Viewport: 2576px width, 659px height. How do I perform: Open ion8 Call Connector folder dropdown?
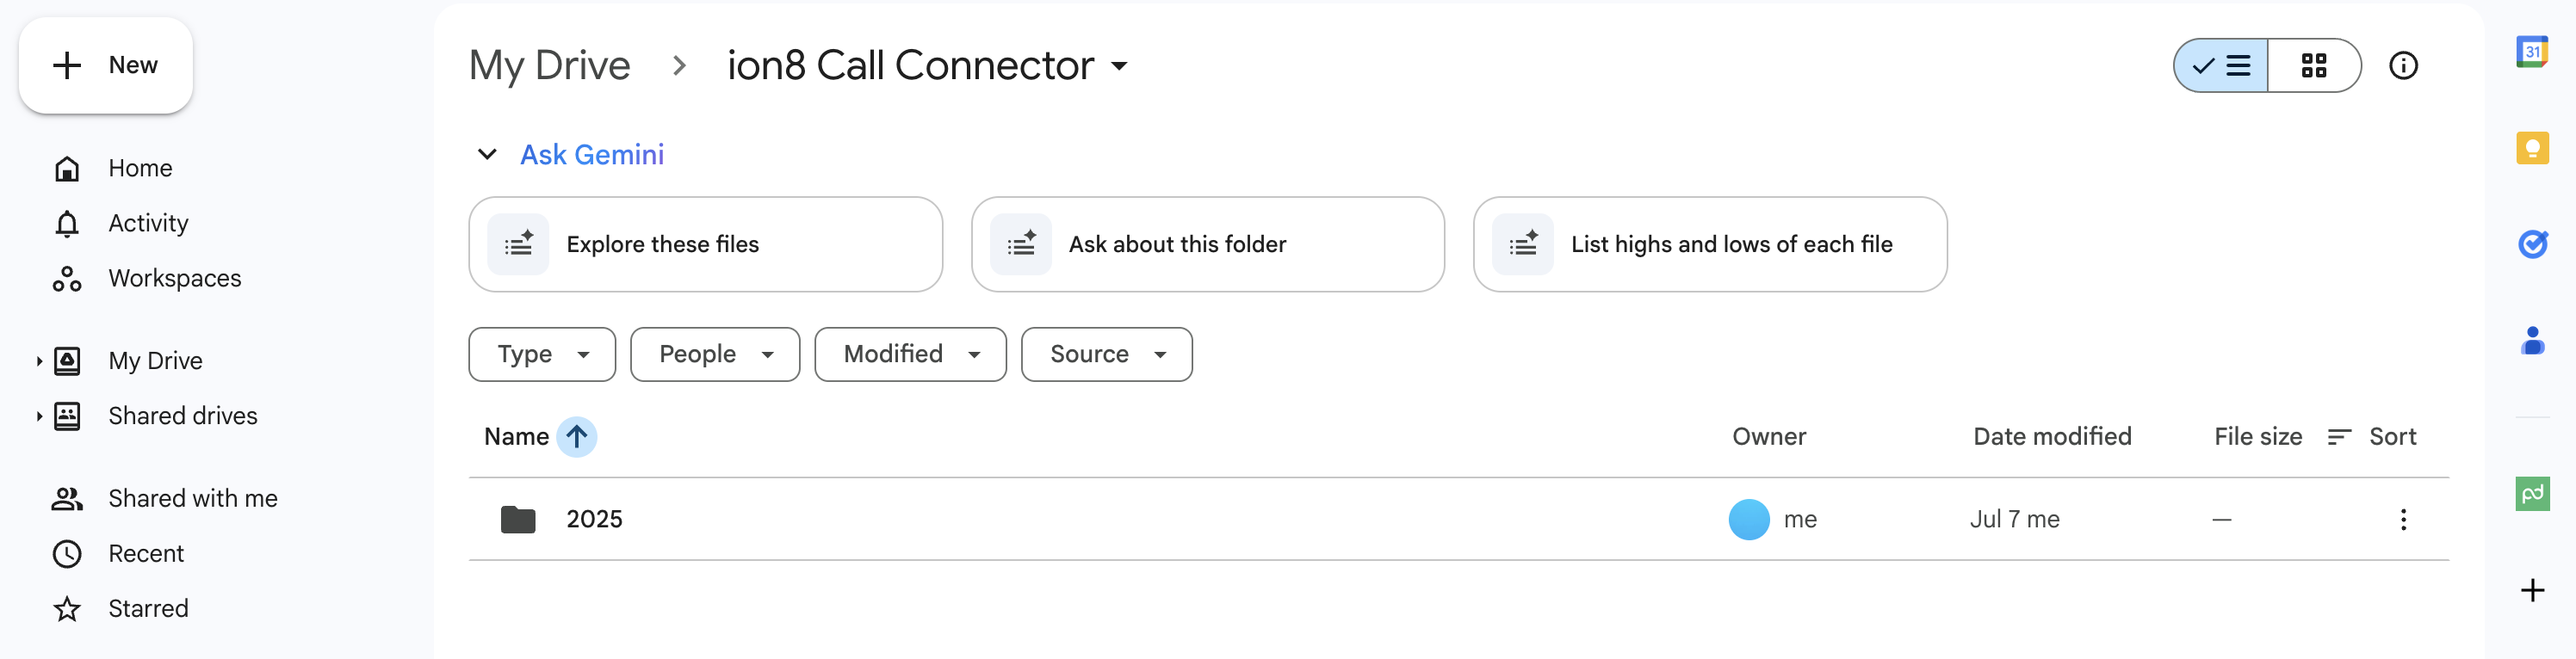(1119, 67)
